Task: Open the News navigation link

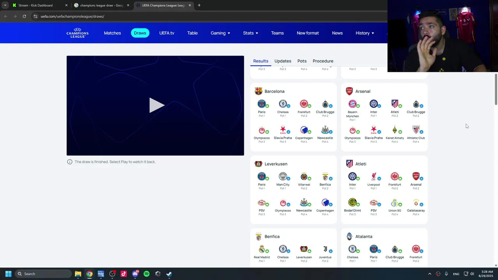Action: (x=337, y=33)
